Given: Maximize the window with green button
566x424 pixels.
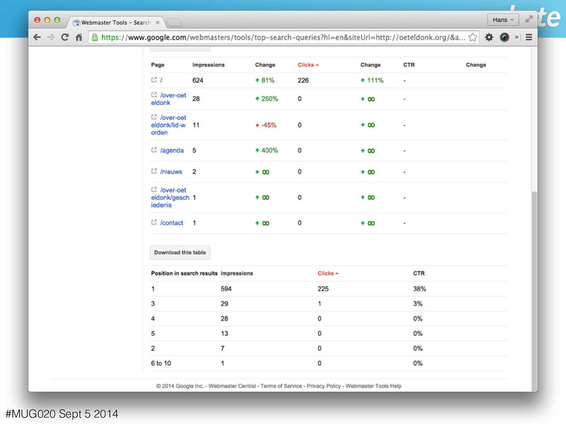Looking at the screenshot, I should (x=57, y=20).
